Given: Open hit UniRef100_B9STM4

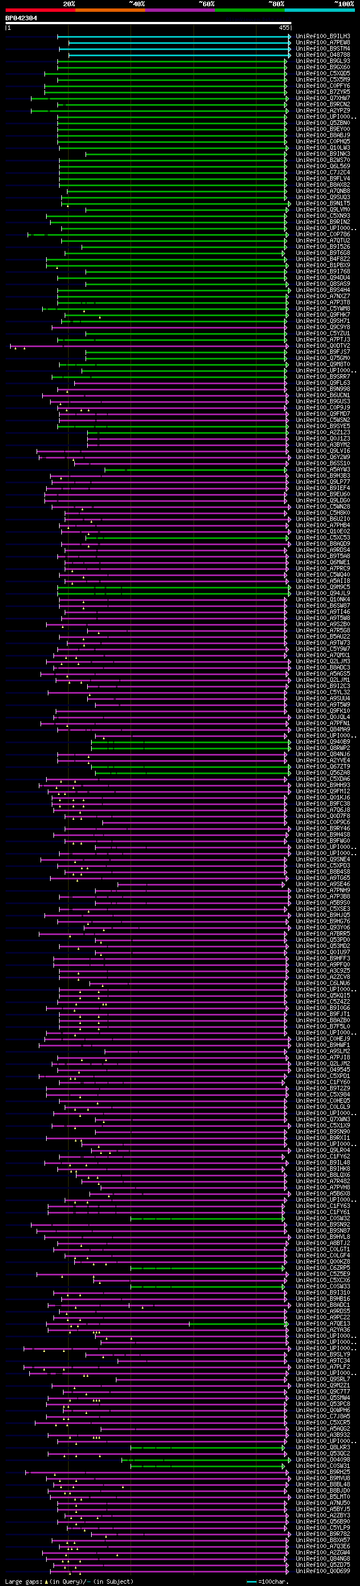Looking at the screenshot, I should tap(323, 48).
